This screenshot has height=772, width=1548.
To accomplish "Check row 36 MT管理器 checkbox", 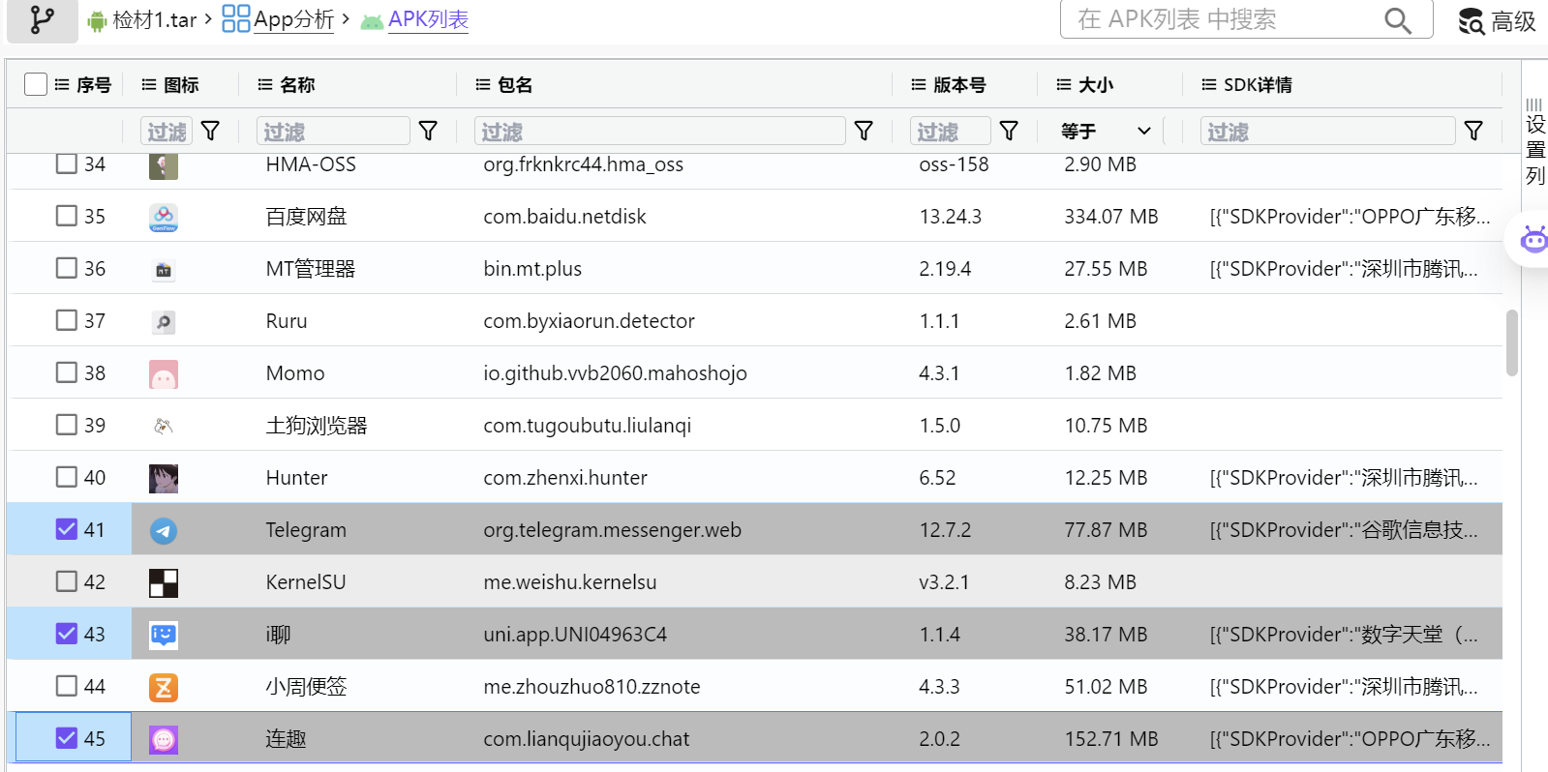I will 66,267.
